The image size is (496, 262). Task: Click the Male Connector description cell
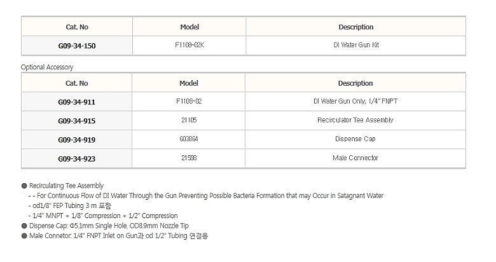[x=355, y=158]
